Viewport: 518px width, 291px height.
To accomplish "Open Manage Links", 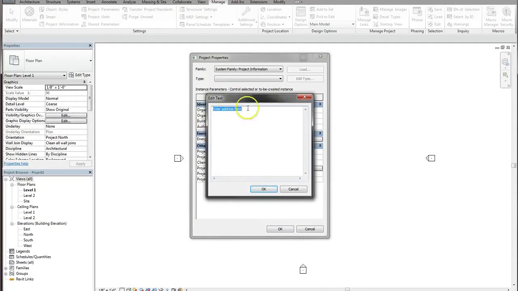I will pyautogui.click(x=364, y=16).
